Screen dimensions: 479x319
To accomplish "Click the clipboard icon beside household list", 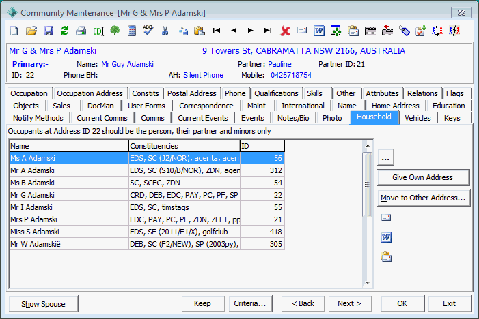I will [x=386, y=256].
